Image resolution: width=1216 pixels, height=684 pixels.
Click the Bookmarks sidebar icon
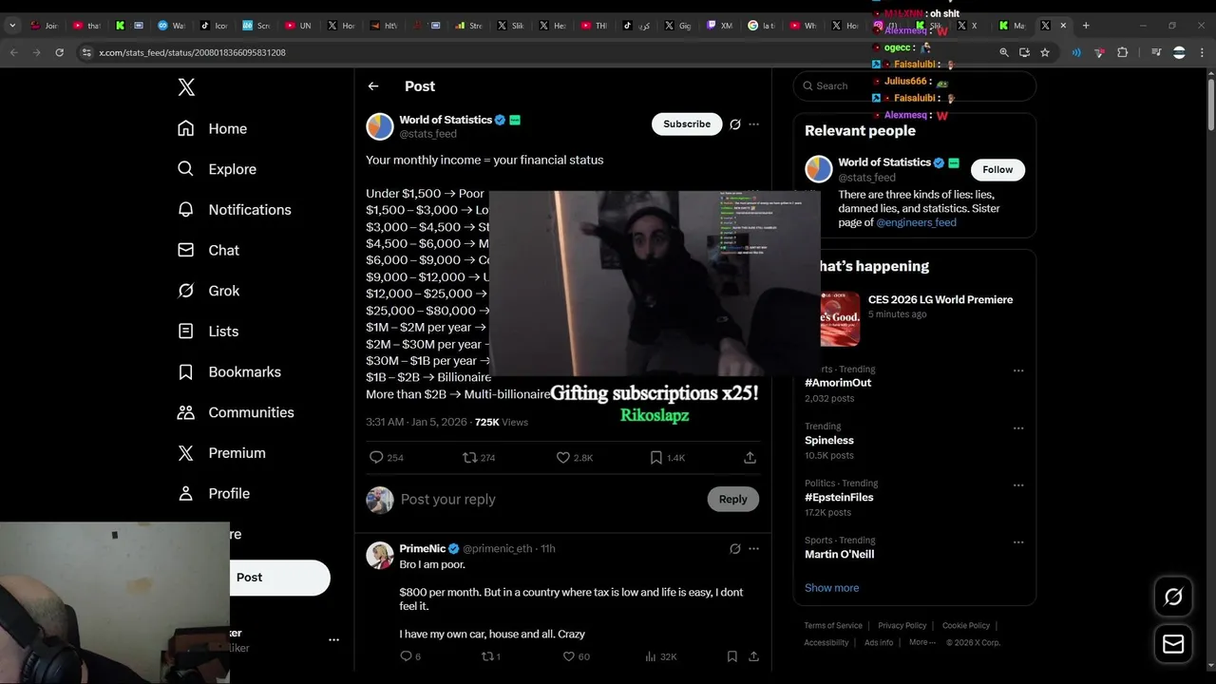pos(186,372)
